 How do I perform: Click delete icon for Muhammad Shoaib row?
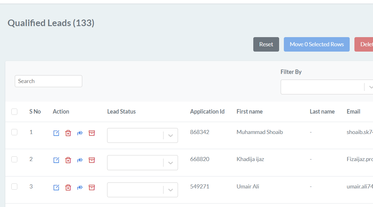point(68,133)
